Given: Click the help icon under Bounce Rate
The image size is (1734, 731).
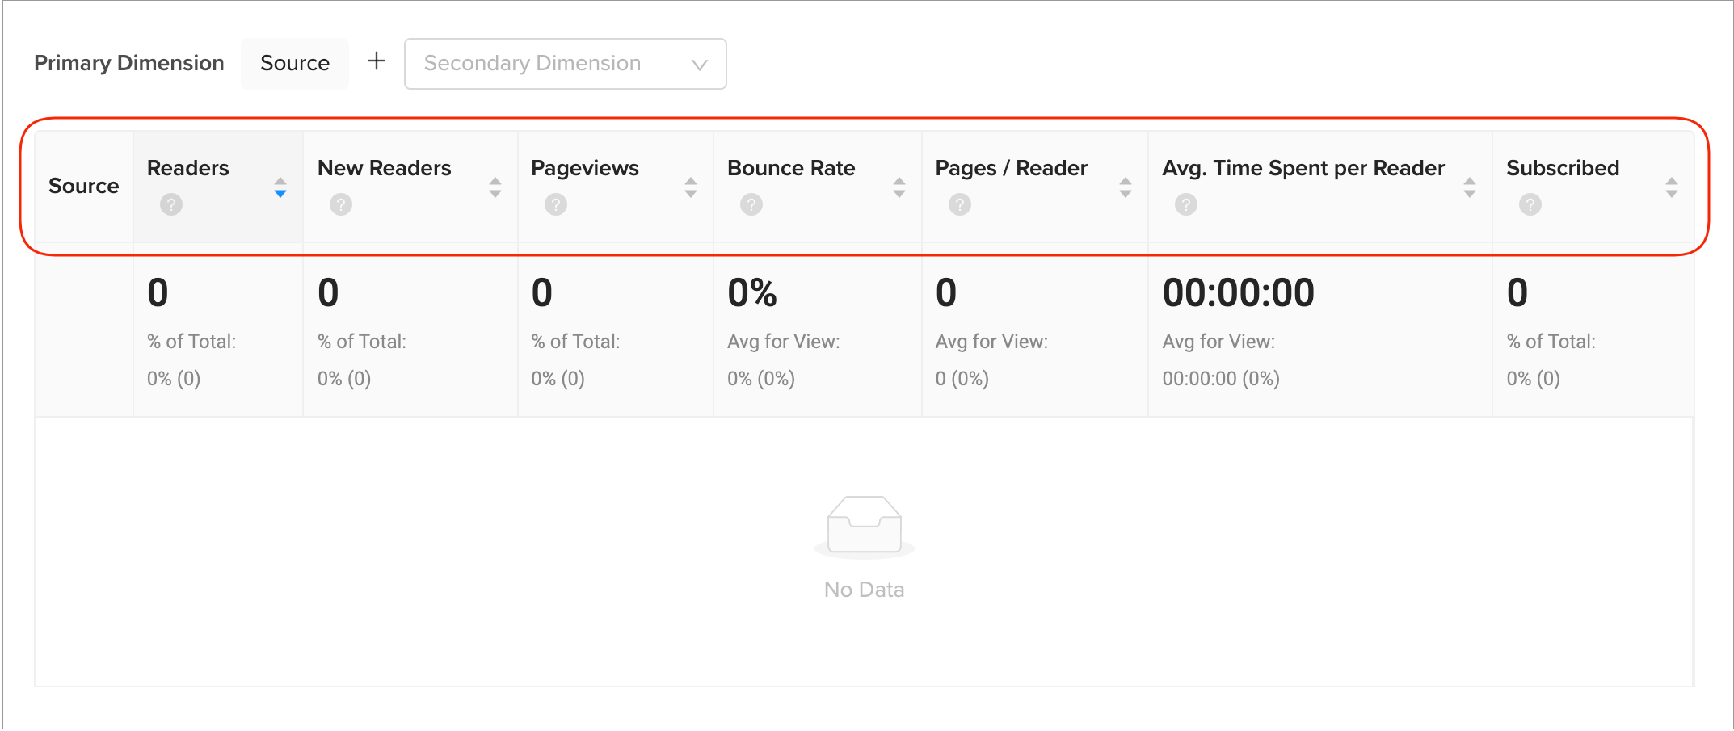Looking at the screenshot, I should (x=751, y=204).
